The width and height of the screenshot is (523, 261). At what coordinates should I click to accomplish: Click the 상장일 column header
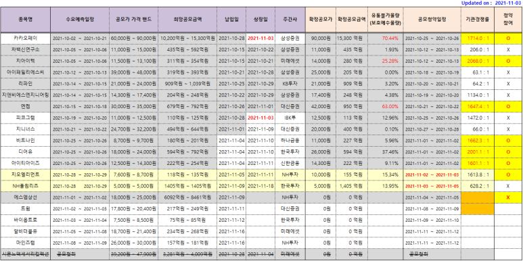click(x=261, y=20)
